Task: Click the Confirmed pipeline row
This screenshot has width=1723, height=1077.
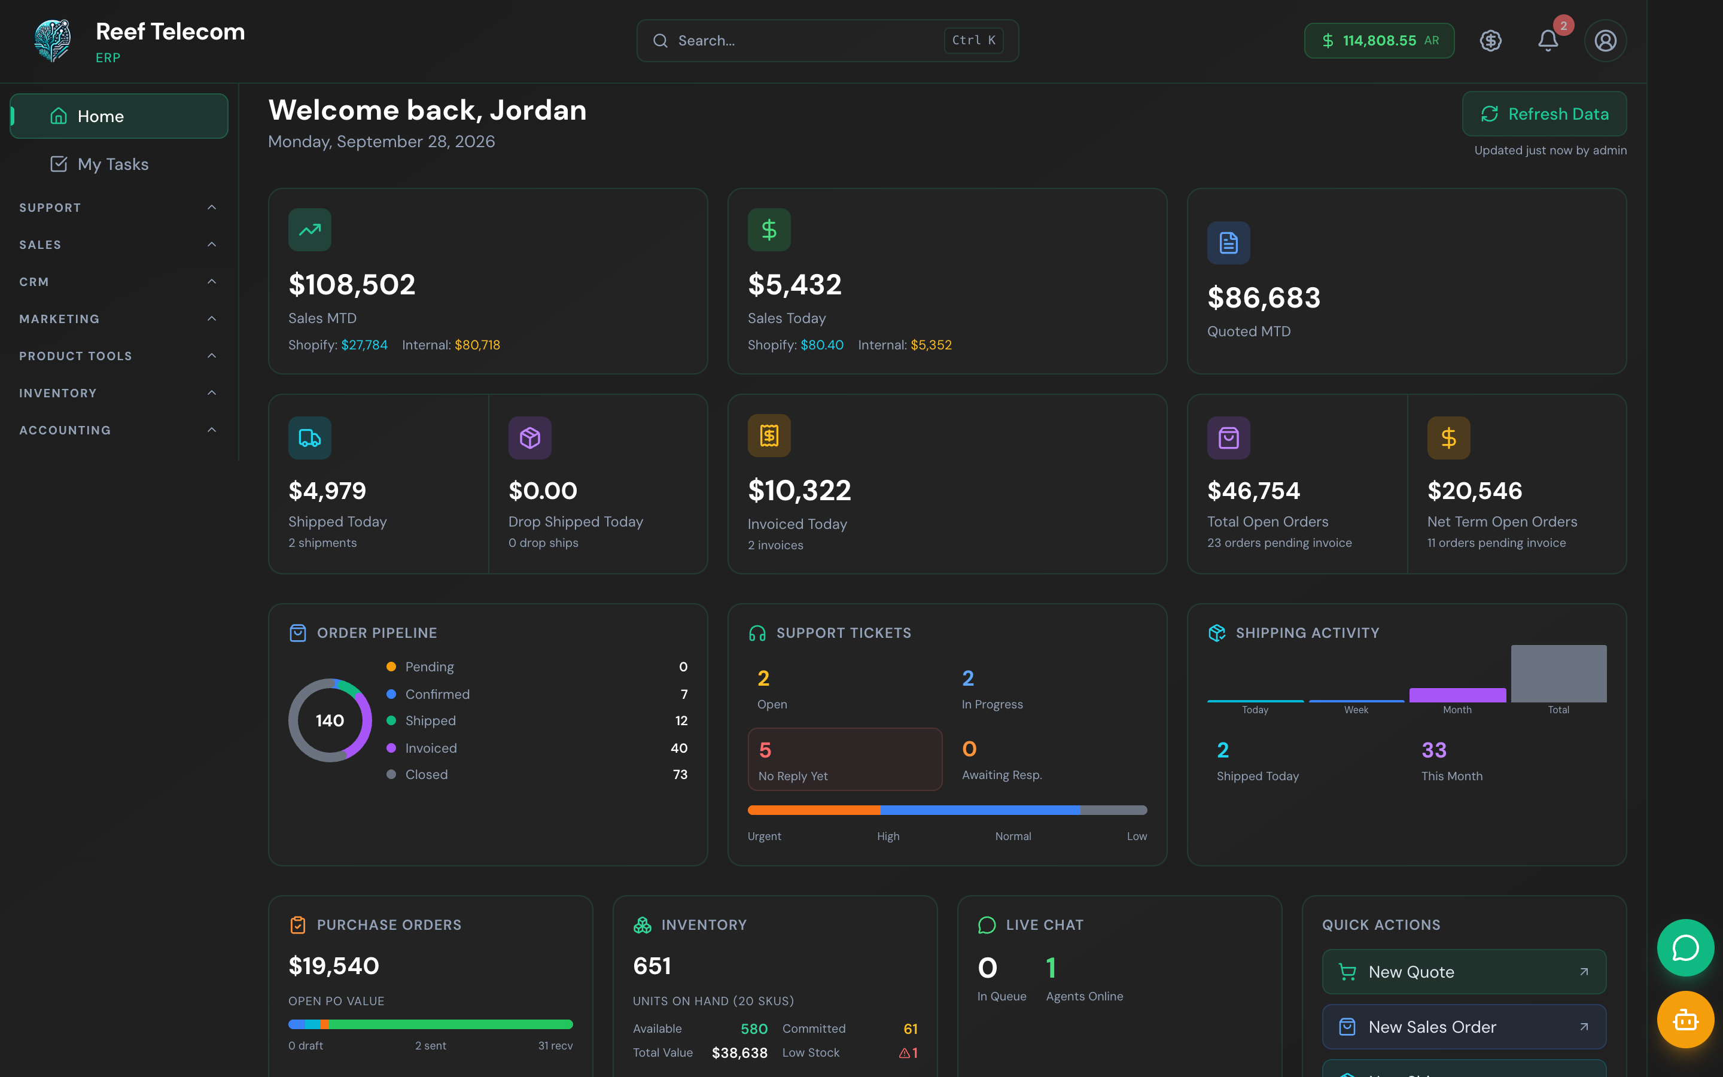Action: (537, 694)
